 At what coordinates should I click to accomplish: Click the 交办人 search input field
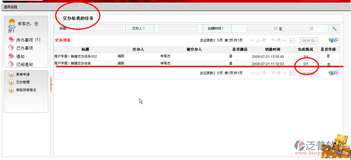coord(178,28)
